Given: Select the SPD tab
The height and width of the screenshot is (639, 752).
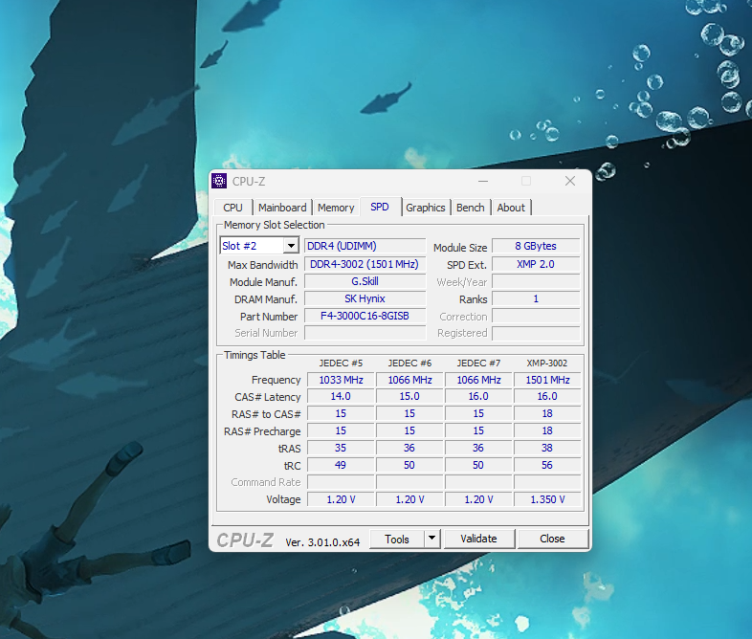Looking at the screenshot, I should [x=380, y=207].
